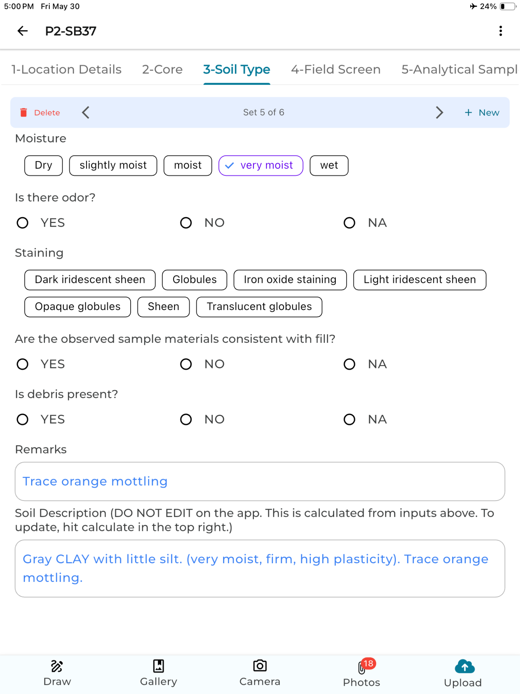Click the Delete label
This screenshot has height=694, width=520.
click(47, 113)
